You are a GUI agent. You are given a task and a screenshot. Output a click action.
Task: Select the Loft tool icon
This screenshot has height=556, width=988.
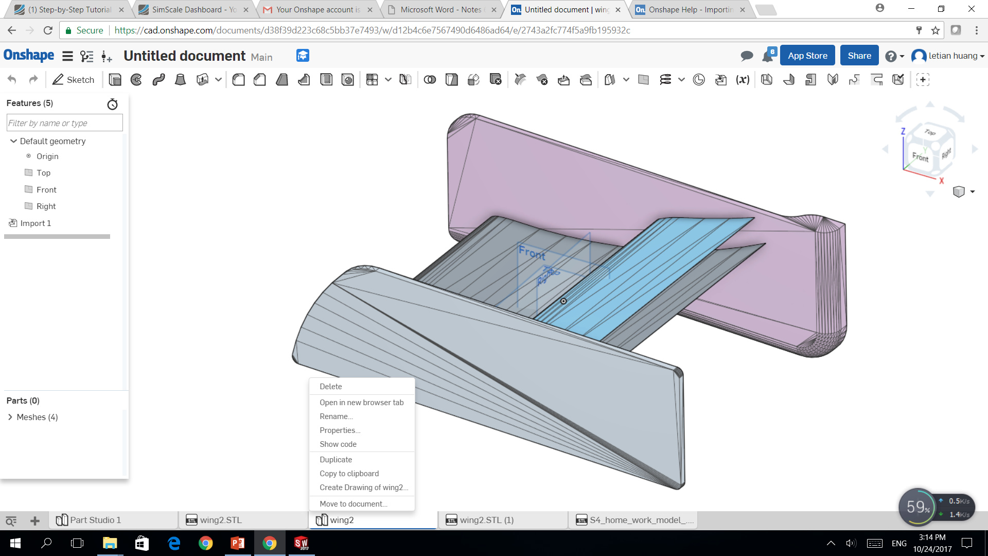(x=180, y=80)
